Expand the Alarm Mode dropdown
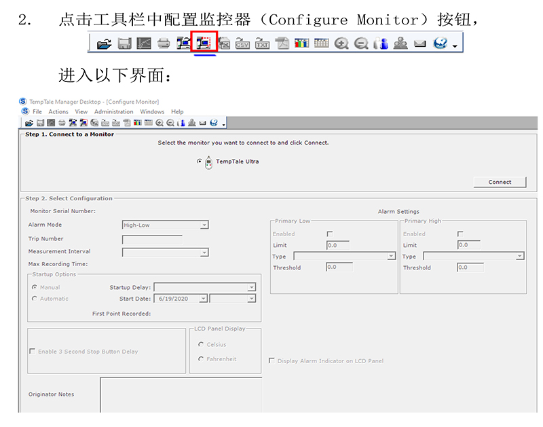This screenshot has width=543, height=427. [x=204, y=225]
